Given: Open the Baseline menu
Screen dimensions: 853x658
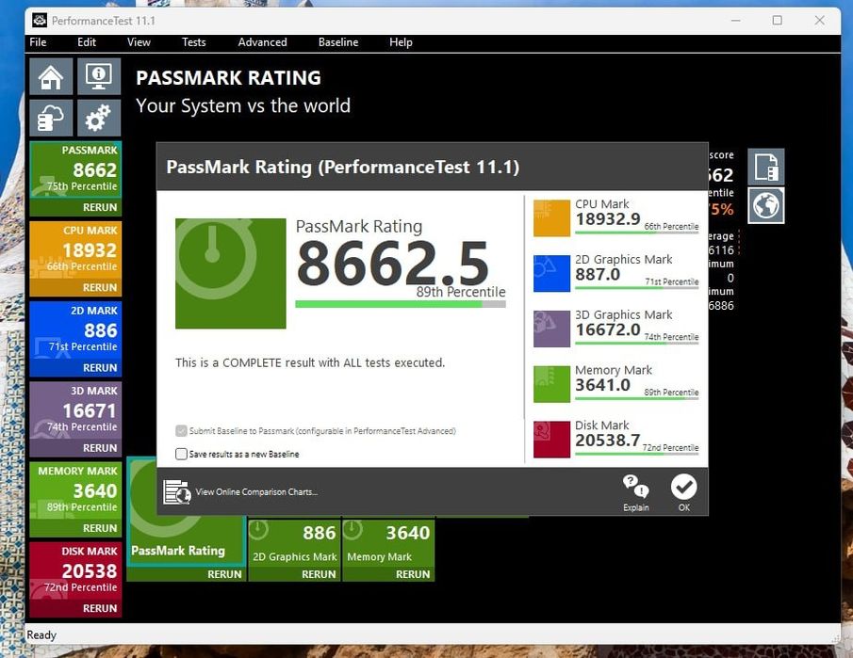Looking at the screenshot, I should click(338, 42).
